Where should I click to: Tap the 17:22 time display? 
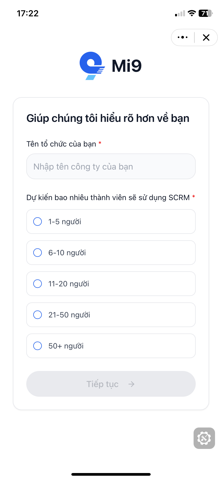[27, 13]
